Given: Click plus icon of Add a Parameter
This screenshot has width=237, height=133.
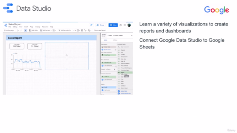Looking at the screenshot, I should (x=119, y=93).
